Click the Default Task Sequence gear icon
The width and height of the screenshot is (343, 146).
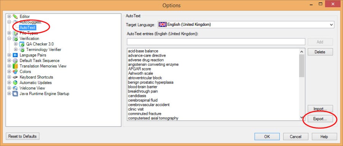coord(15,61)
